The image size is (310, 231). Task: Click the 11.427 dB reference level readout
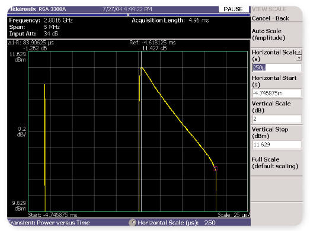pyautogui.click(x=154, y=49)
